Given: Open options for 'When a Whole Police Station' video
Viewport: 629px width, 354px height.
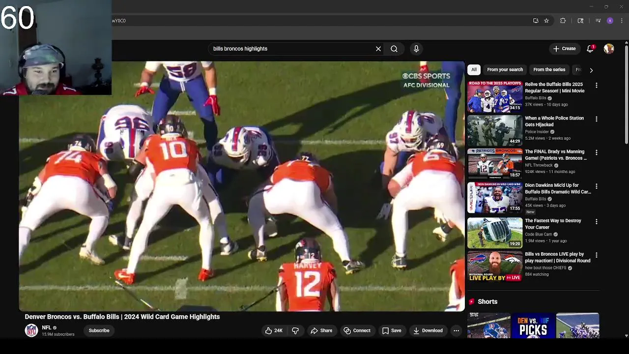Looking at the screenshot, I should [597, 119].
